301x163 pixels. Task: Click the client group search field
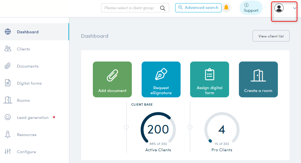(x=135, y=8)
